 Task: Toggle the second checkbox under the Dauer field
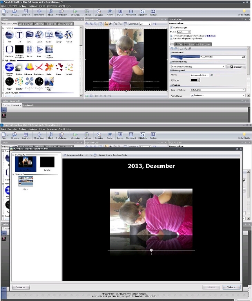tap(171, 35)
